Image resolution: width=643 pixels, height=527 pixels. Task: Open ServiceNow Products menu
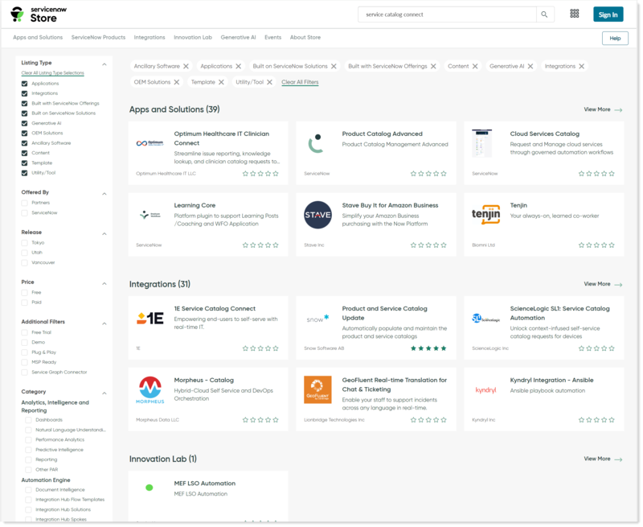click(x=98, y=37)
